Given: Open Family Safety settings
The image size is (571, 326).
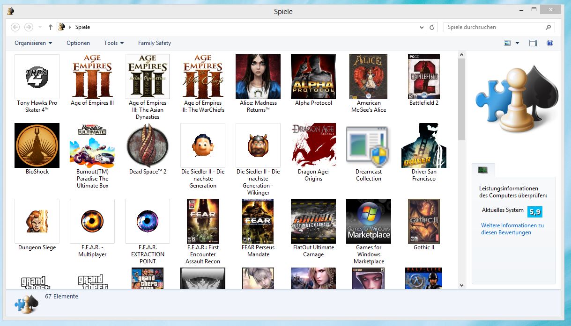Looking at the screenshot, I should coord(155,43).
